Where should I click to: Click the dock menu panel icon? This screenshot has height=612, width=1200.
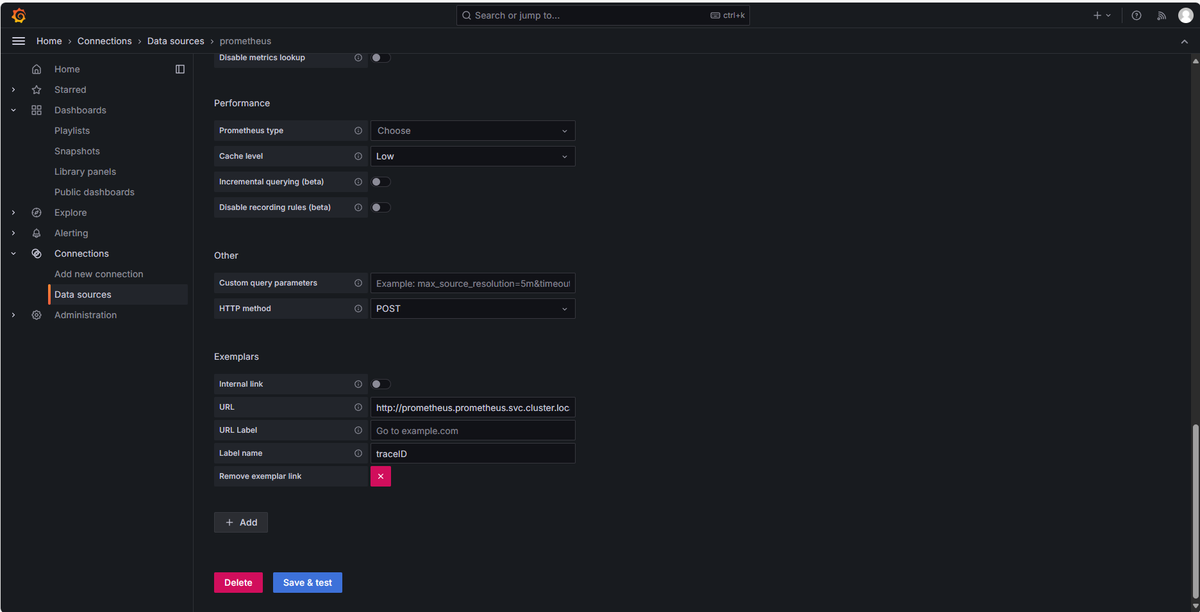click(x=180, y=69)
